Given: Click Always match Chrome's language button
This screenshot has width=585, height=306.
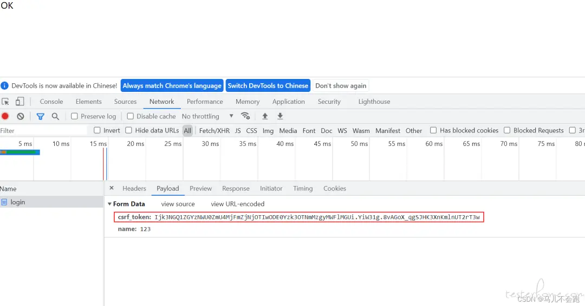Looking at the screenshot, I should coord(172,85).
